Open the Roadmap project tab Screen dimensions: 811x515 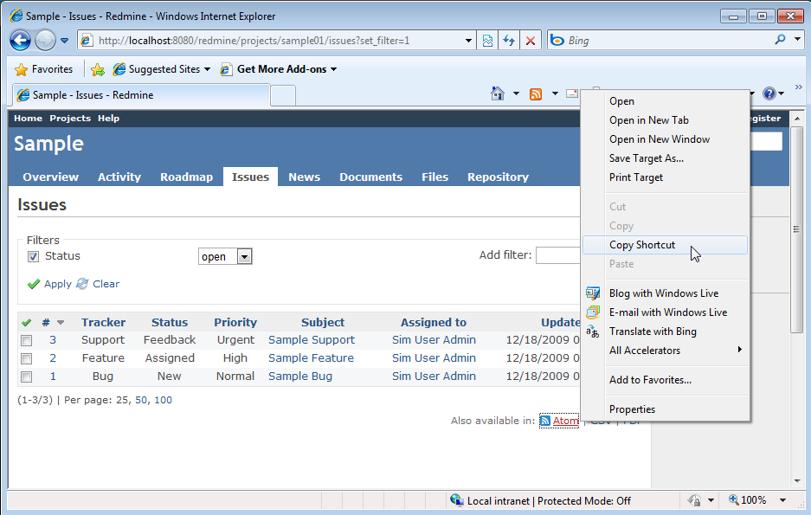[186, 177]
